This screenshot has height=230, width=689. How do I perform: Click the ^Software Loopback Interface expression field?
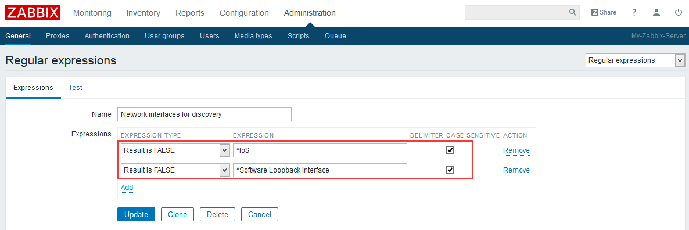(320, 170)
